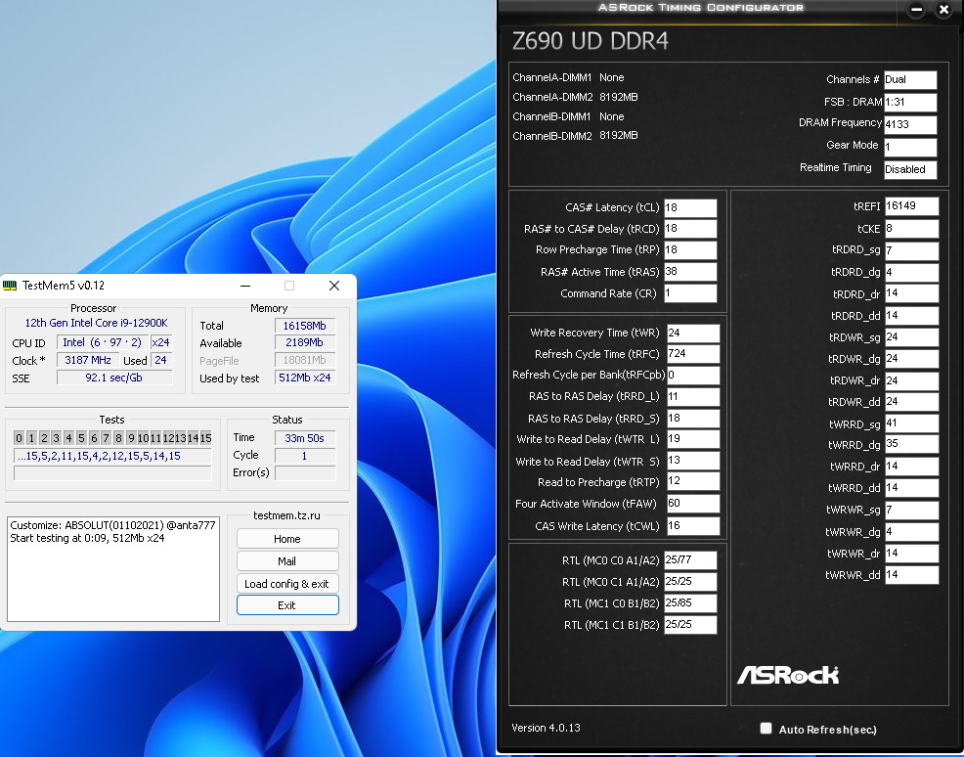
Task: Click the CAS# Latency (tCL) field
Action: pos(690,208)
